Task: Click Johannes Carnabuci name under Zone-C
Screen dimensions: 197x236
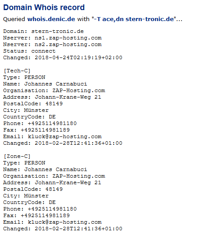Action: click(56, 169)
